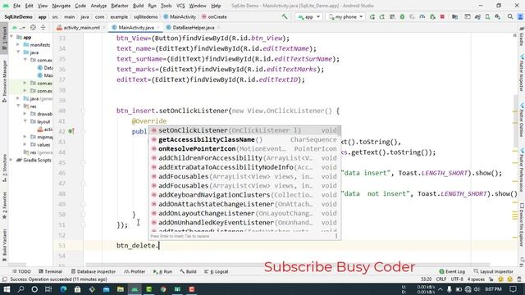Toggle the Favorites side panel
The width and height of the screenshot is (525, 295).
4,206
